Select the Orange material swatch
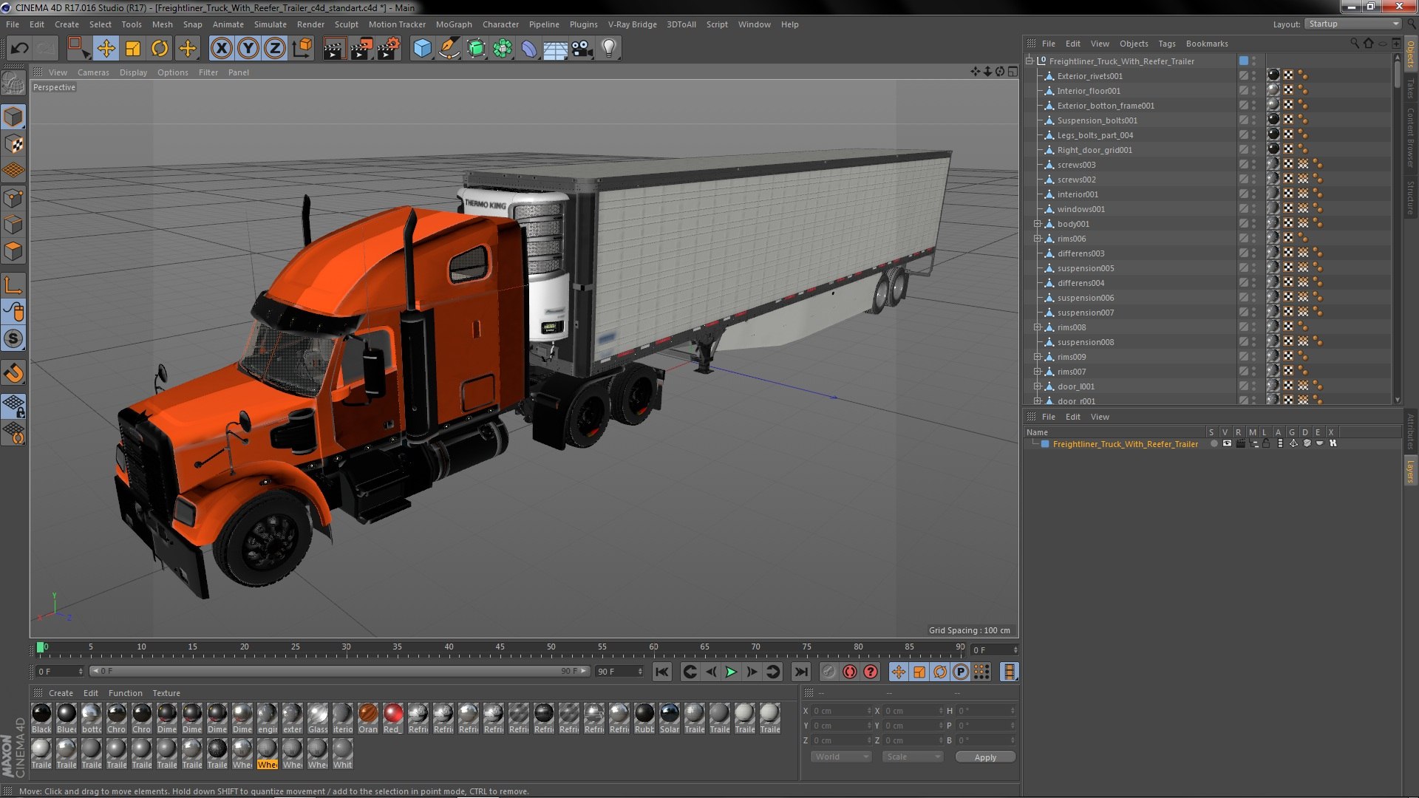The height and width of the screenshot is (798, 1419). [368, 718]
